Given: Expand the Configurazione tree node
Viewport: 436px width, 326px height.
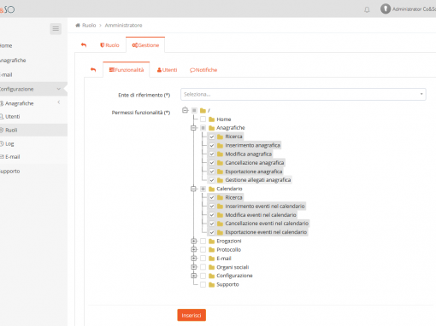Looking at the screenshot, I should click(x=194, y=276).
